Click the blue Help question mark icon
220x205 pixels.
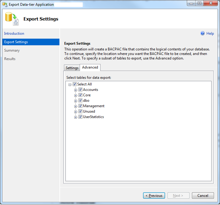coord(203,34)
